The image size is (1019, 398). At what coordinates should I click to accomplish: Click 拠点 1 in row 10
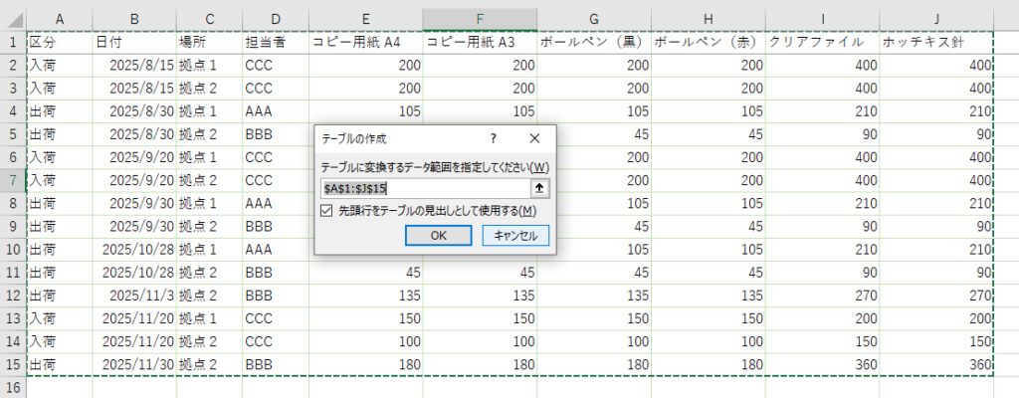[209, 249]
